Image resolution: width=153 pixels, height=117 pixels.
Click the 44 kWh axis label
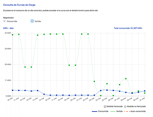[8, 33]
